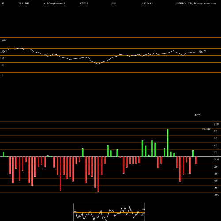Click the SI & MR header text

[x=23, y=4]
